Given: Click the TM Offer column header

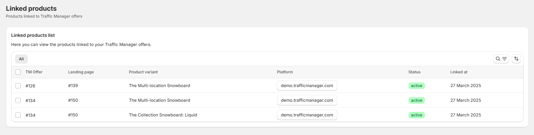Looking at the screenshot, I should 34,72.
